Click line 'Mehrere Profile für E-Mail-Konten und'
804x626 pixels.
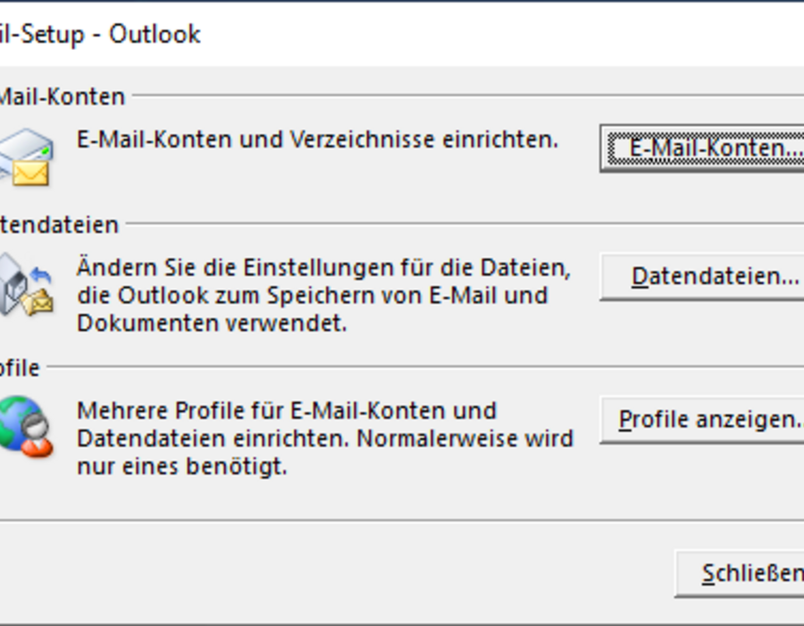pos(287,410)
